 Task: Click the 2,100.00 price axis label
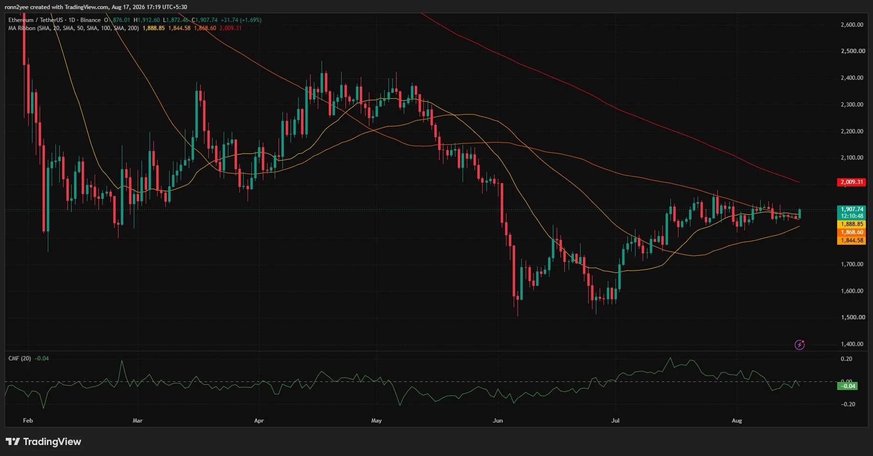pos(852,158)
